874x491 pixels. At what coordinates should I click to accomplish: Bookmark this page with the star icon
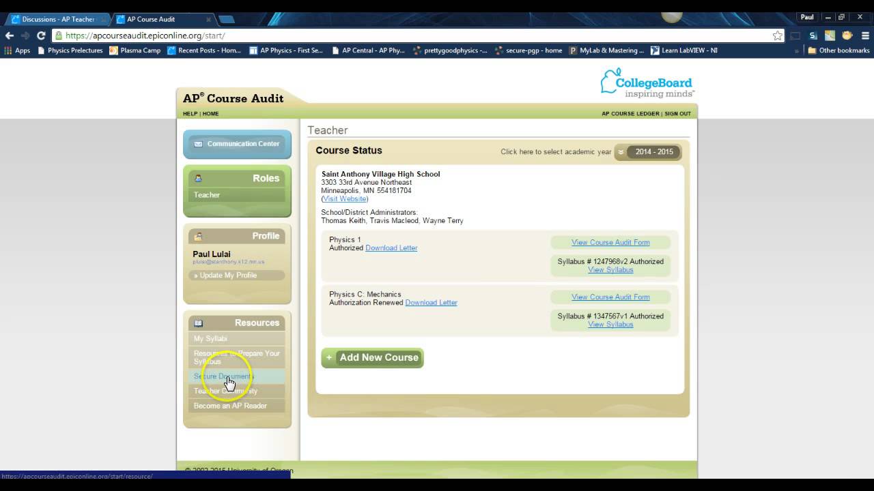point(777,35)
